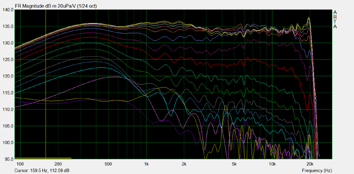Click the 200 Hz axis label

pos(58,164)
